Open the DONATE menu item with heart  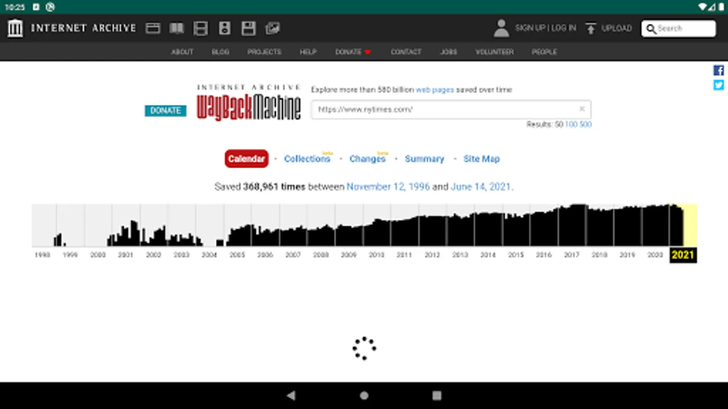coord(353,52)
